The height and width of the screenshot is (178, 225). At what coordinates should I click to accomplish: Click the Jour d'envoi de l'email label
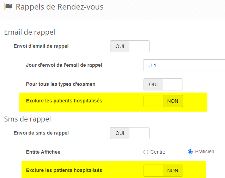tap(66, 65)
